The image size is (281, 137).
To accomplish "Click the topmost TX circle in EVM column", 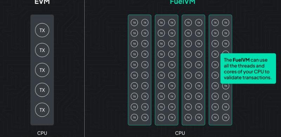I will coord(42,30).
